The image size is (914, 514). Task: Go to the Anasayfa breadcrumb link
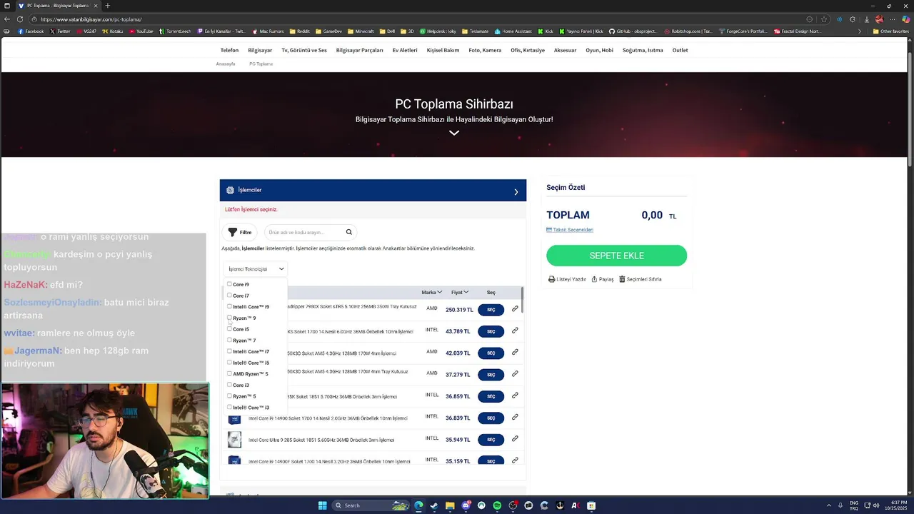click(x=226, y=64)
